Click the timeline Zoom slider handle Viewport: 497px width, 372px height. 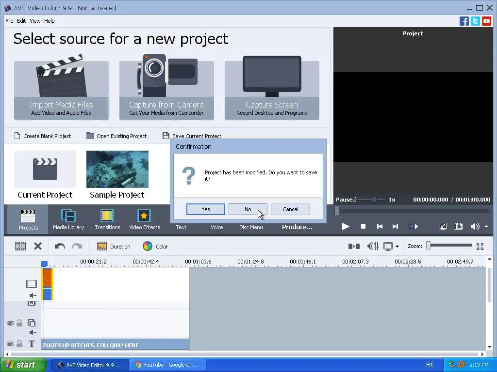pos(428,246)
